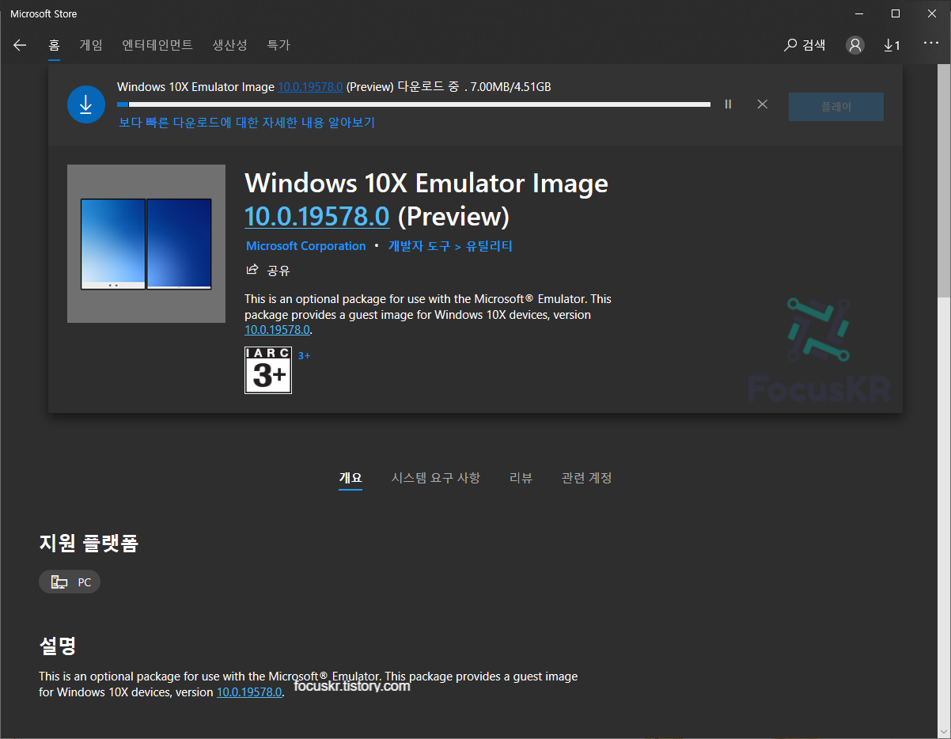Click the app thumbnail image
The width and height of the screenshot is (951, 739).
click(146, 244)
